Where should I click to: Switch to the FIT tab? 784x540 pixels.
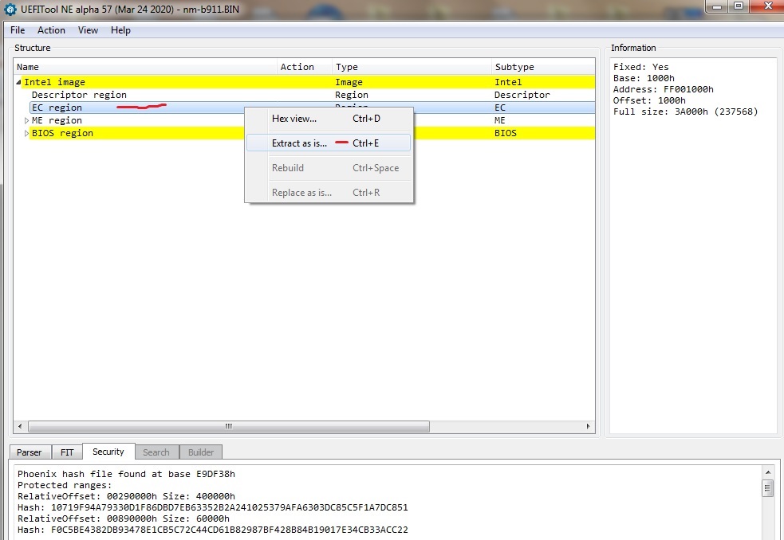(67, 452)
